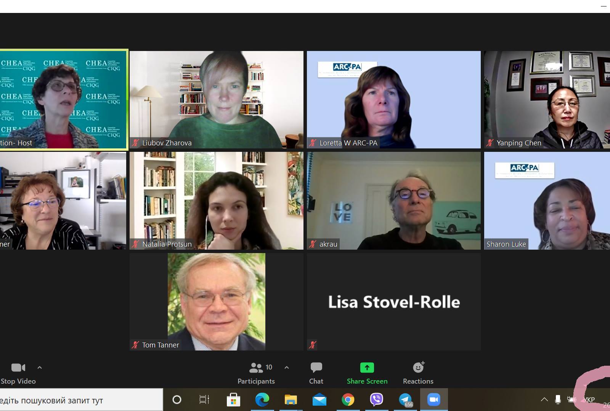Select the Lisa Stovel-Rolle participant tile
Screen dimensions: 610x411
coord(394,302)
